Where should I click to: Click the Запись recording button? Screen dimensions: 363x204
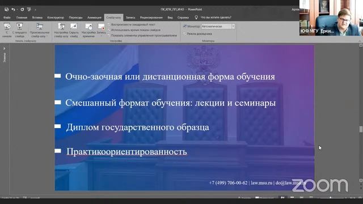pos(101,30)
